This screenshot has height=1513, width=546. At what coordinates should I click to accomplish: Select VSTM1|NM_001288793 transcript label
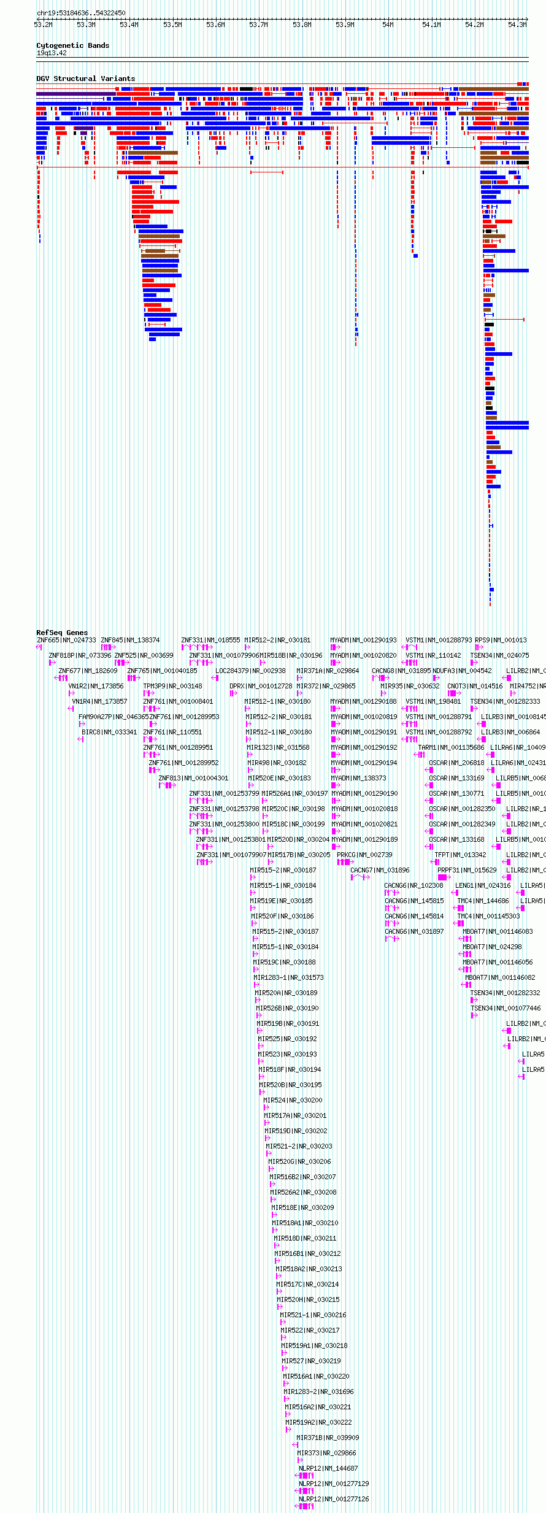(x=439, y=640)
